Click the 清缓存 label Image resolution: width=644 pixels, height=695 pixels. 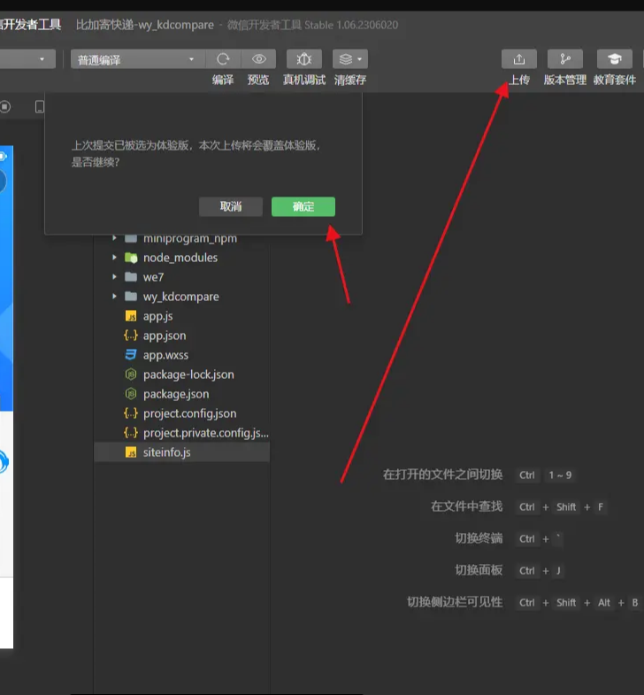click(350, 81)
